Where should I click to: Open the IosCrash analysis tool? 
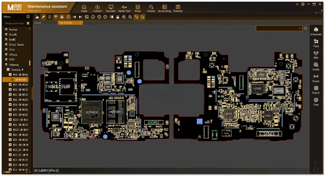click(x=111, y=8)
